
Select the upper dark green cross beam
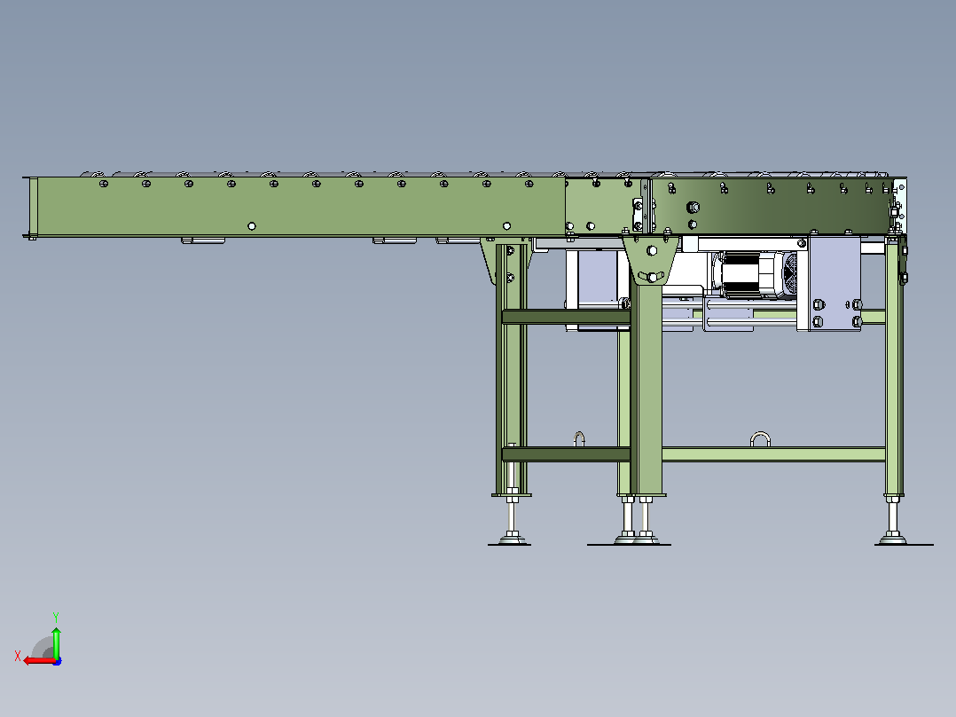(566, 317)
